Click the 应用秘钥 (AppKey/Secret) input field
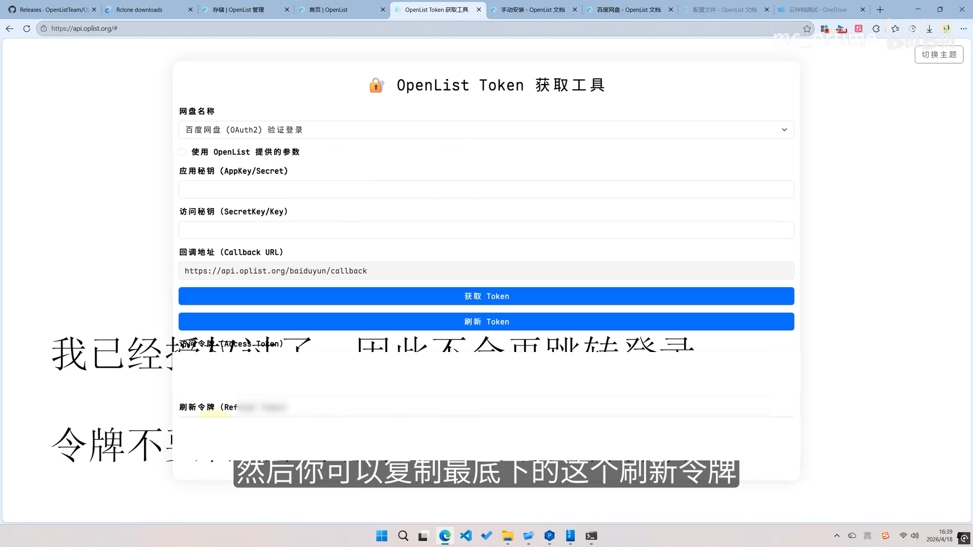 pyautogui.click(x=486, y=189)
